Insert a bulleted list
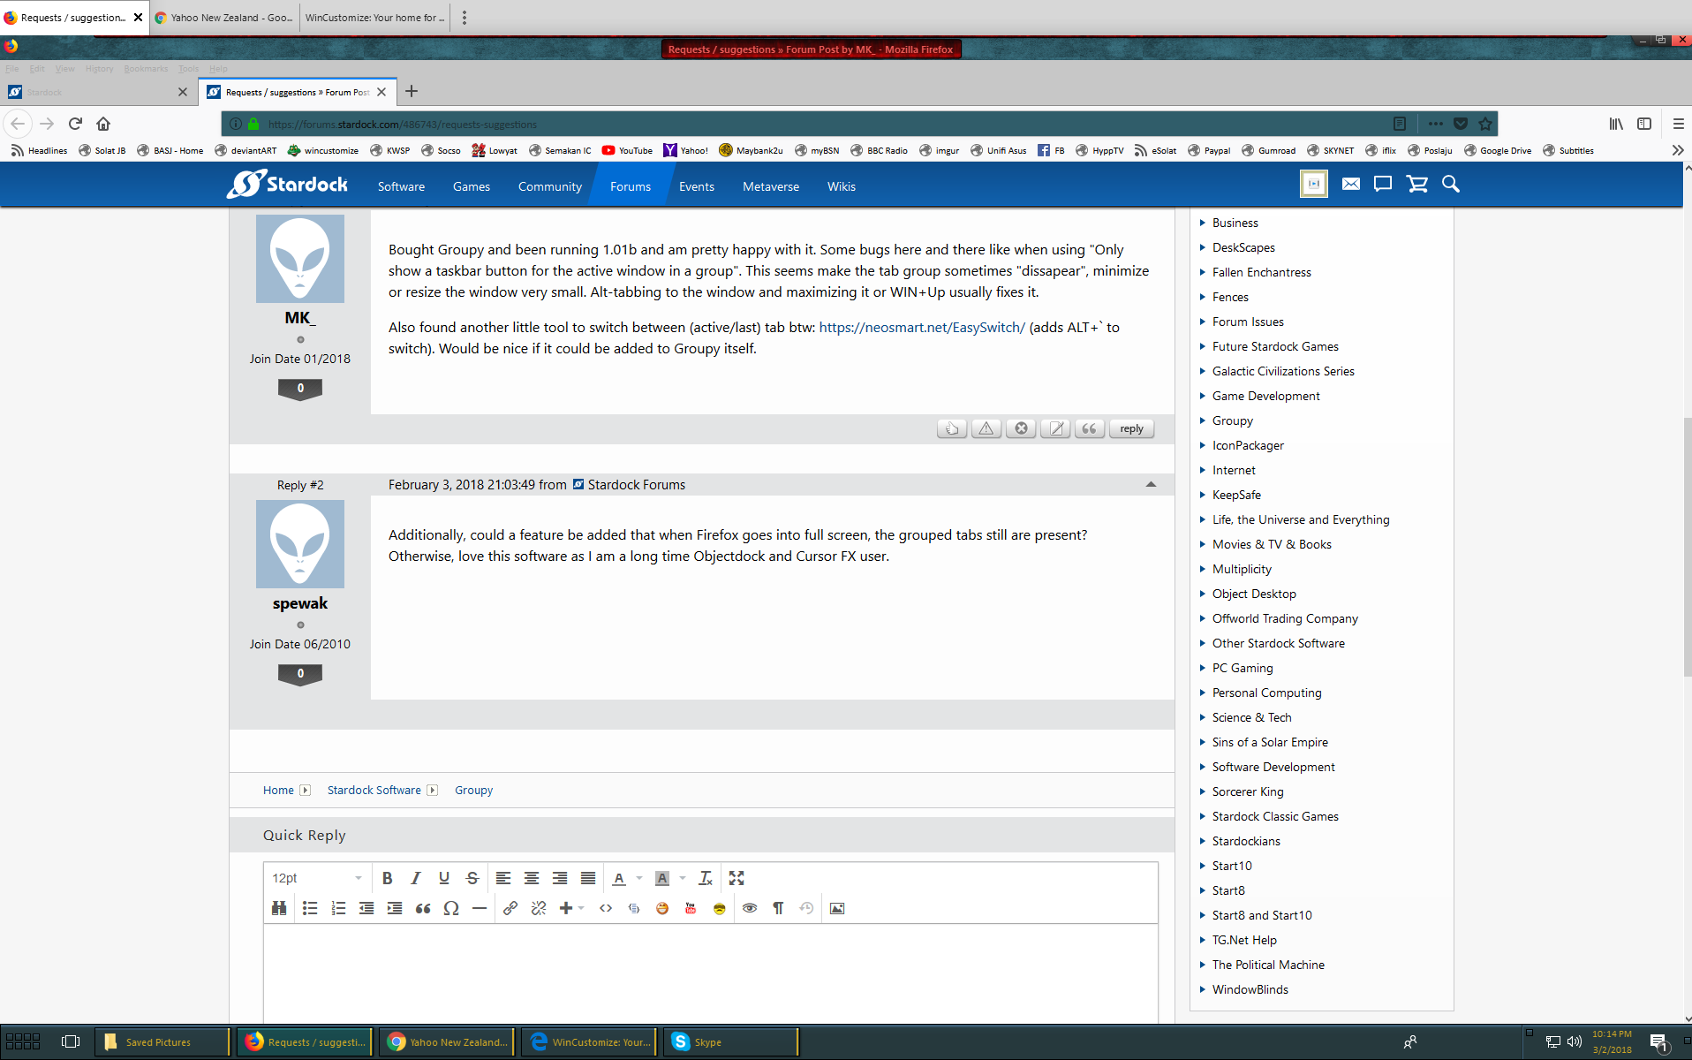This screenshot has width=1692, height=1060. [x=310, y=908]
